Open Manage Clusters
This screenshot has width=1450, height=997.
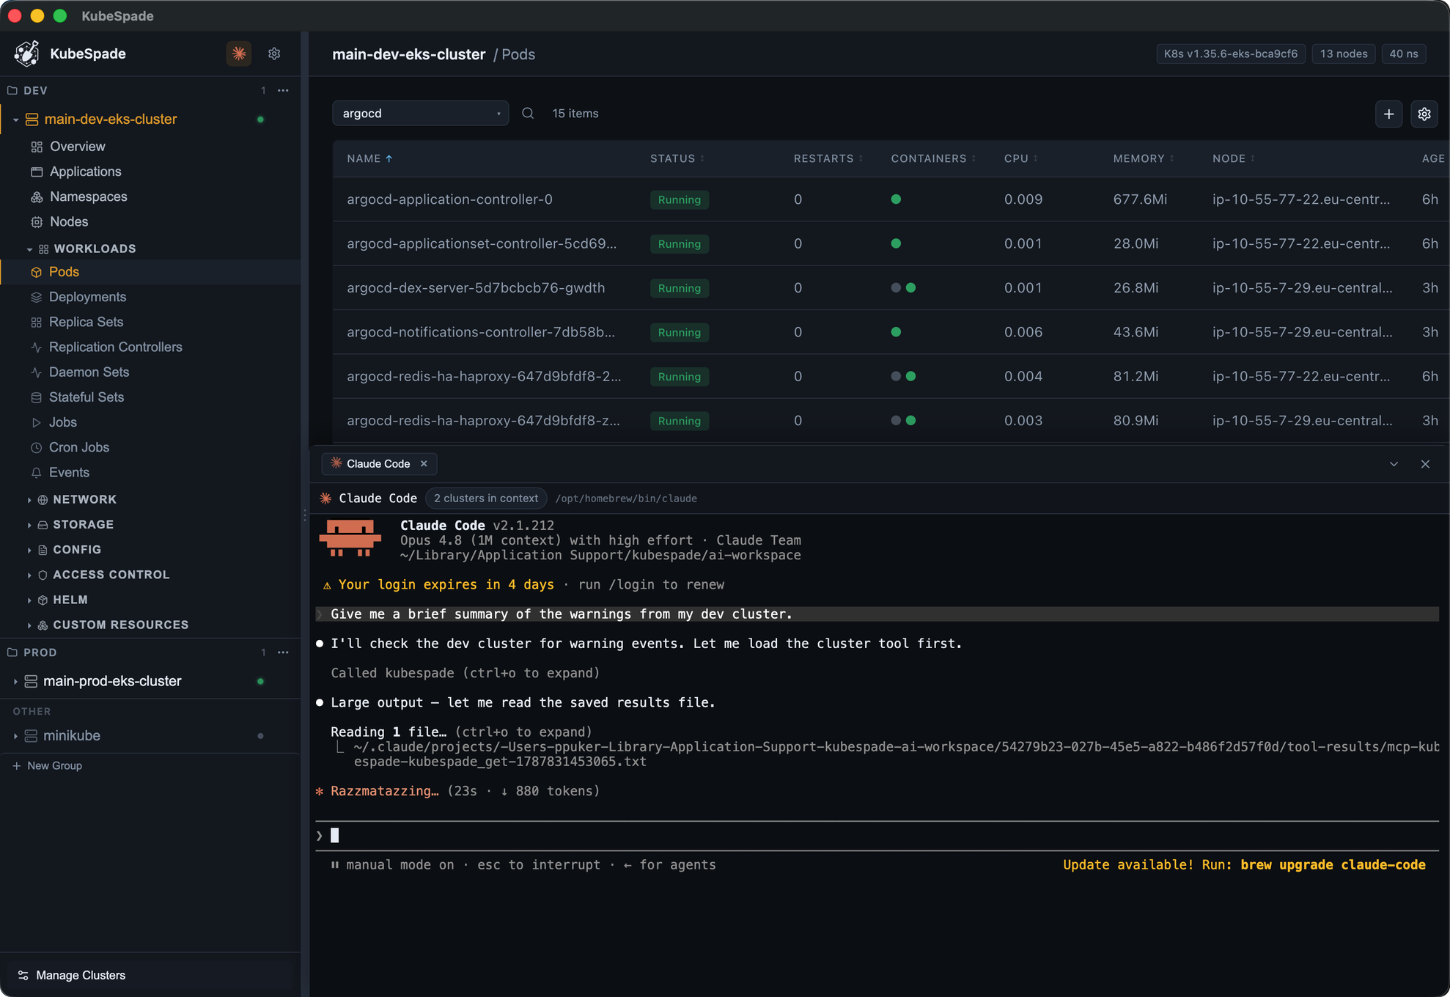coord(72,975)
